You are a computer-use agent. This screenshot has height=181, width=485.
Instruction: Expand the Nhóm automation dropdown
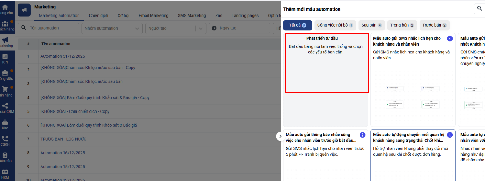tap(137, 28)
